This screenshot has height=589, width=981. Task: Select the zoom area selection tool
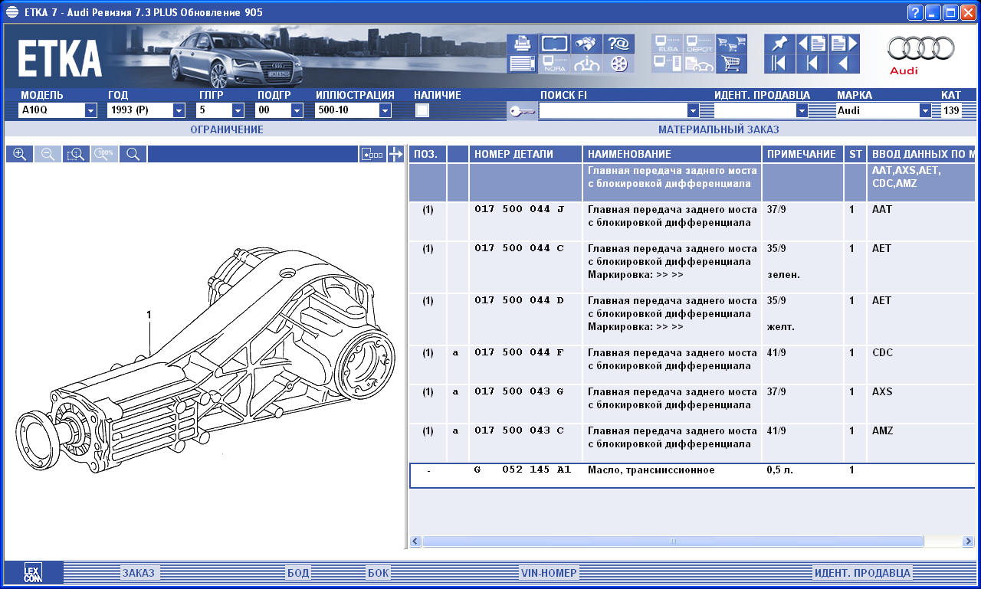(x=76, y=154)
